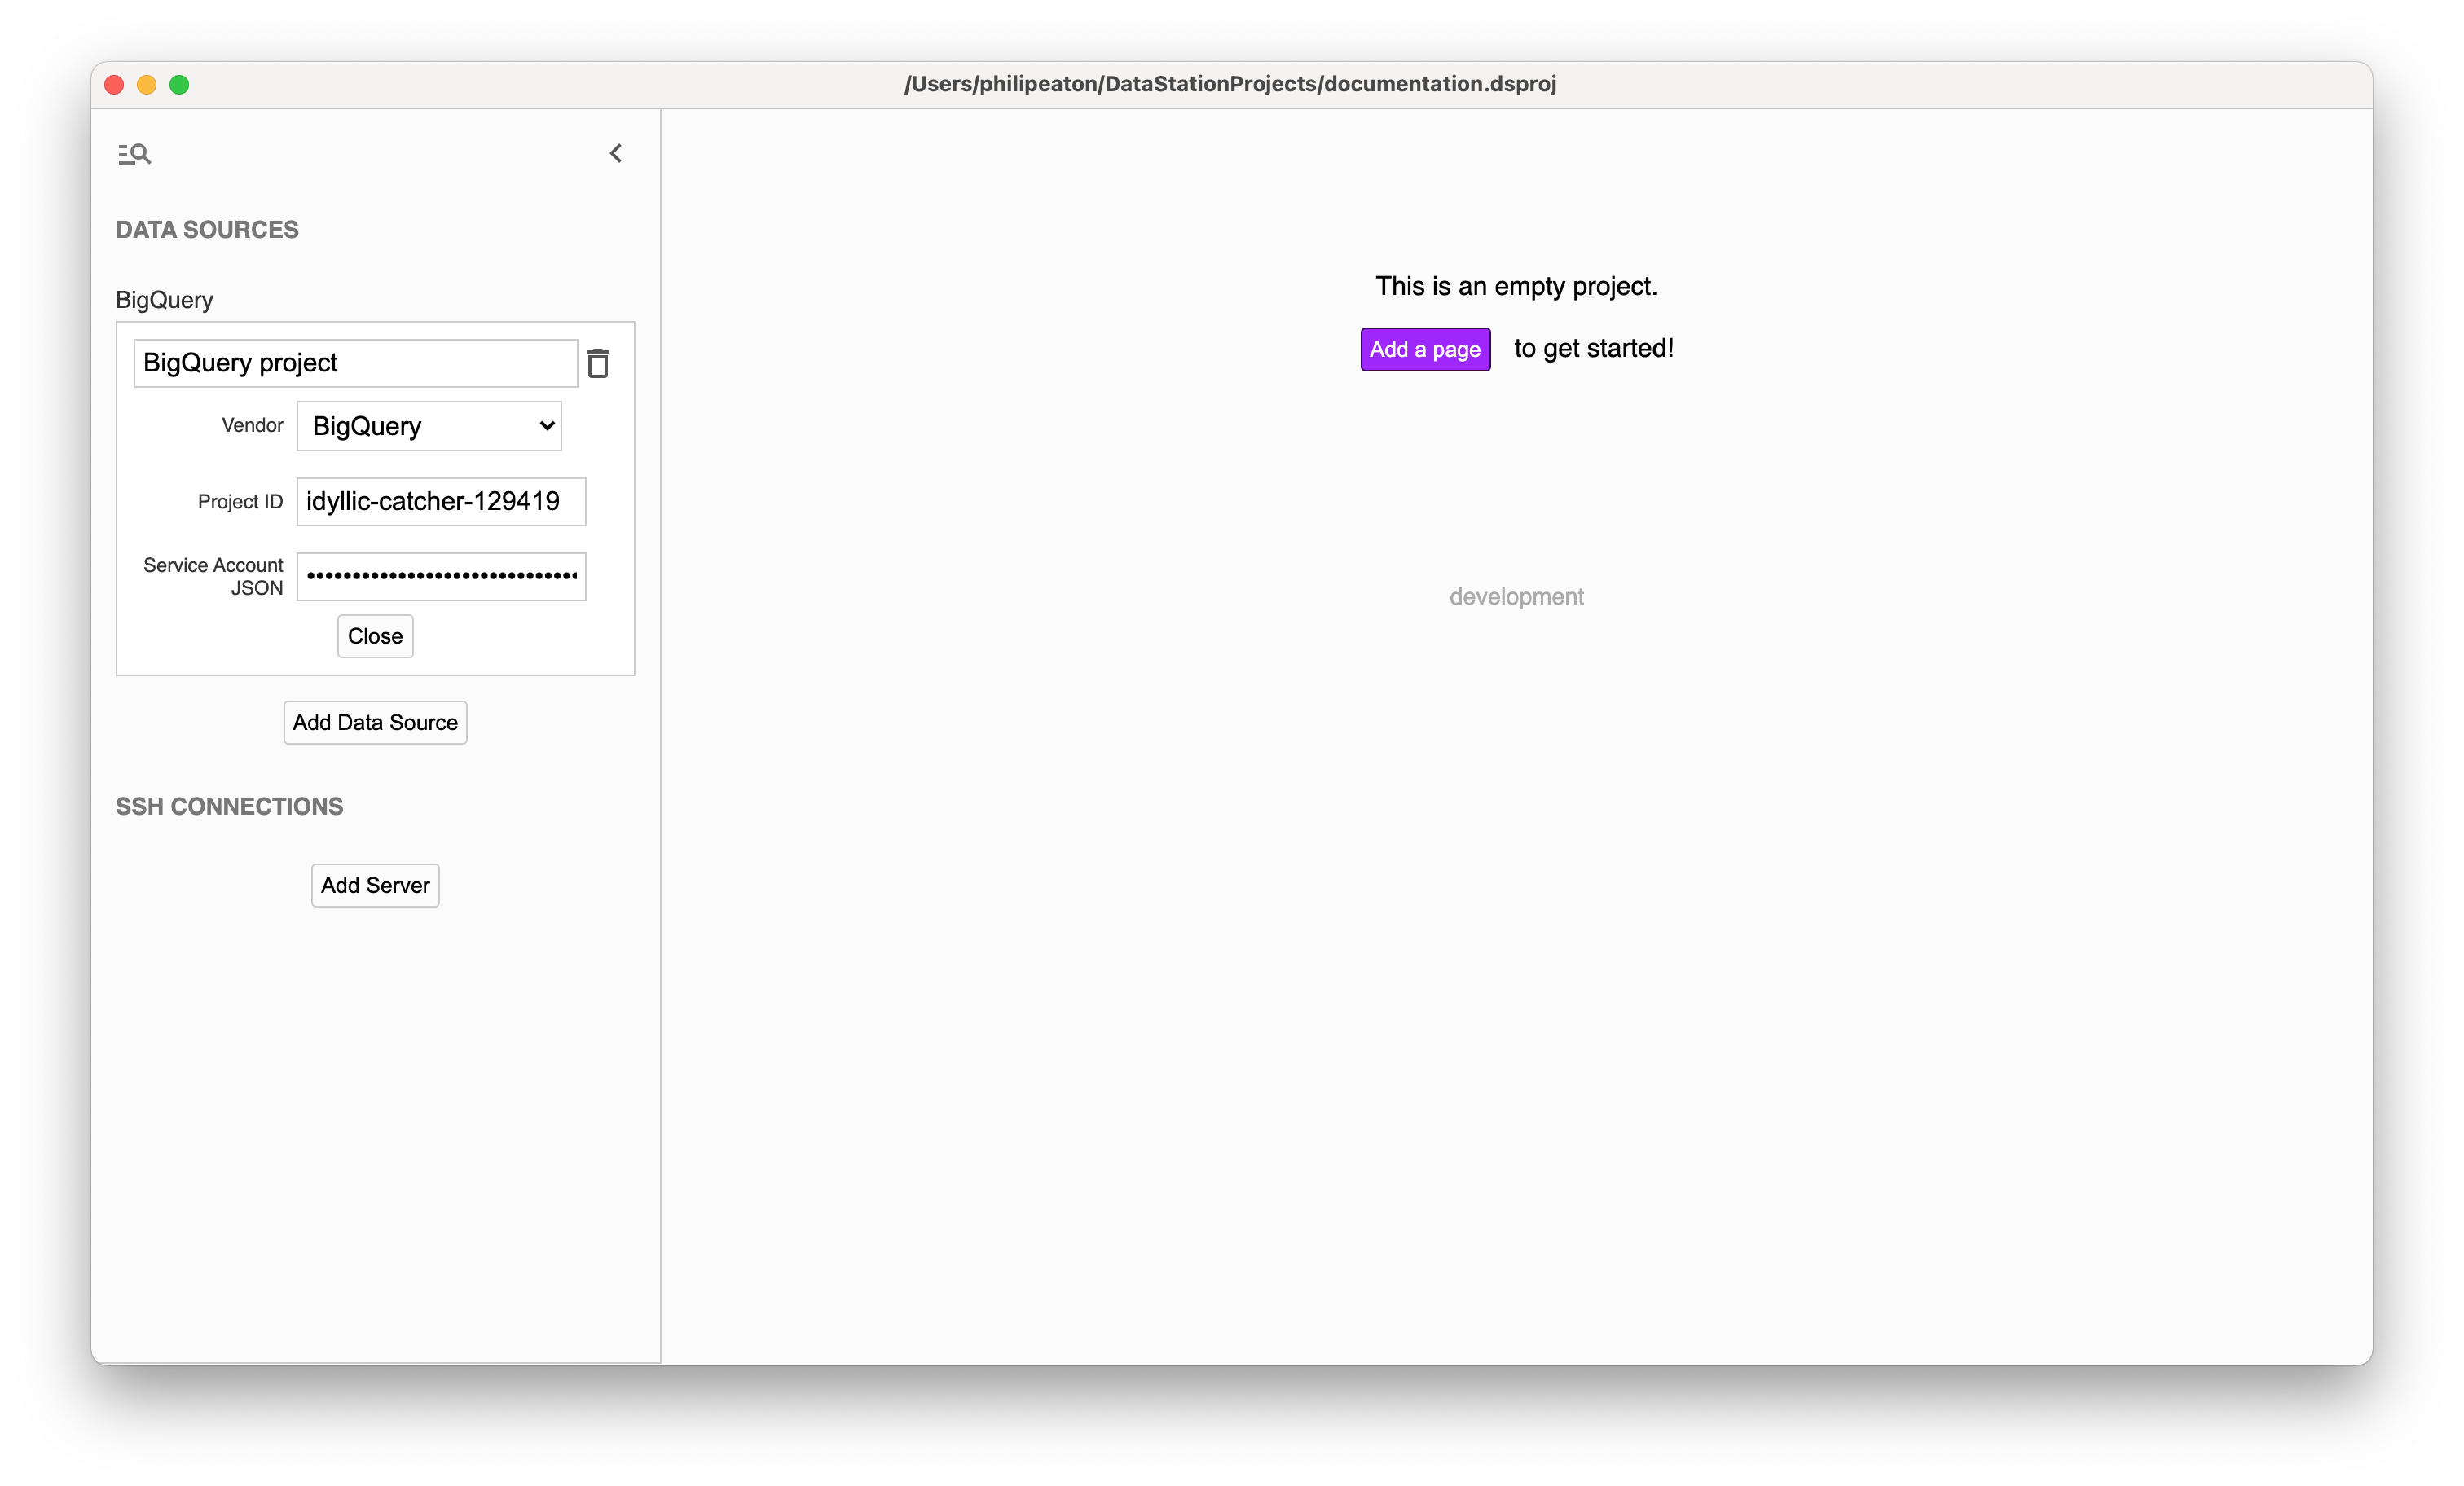Click the Add Data Source button
Viewport: 2464px width, 1486px height.
375,722
